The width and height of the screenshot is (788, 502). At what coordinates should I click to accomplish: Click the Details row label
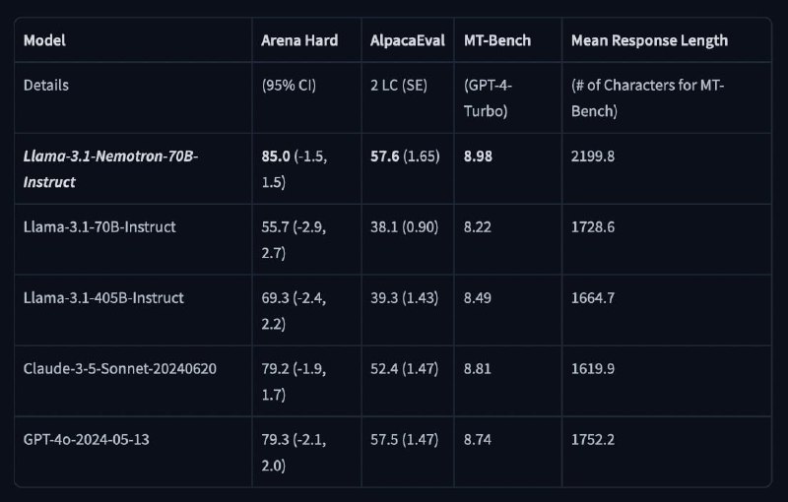tap(45, 86)
